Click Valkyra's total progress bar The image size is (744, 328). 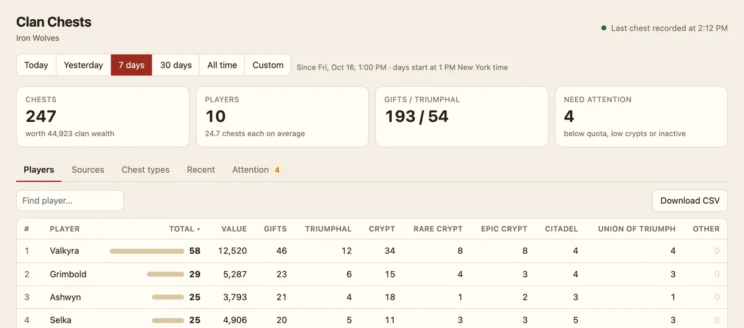point(147,251)
